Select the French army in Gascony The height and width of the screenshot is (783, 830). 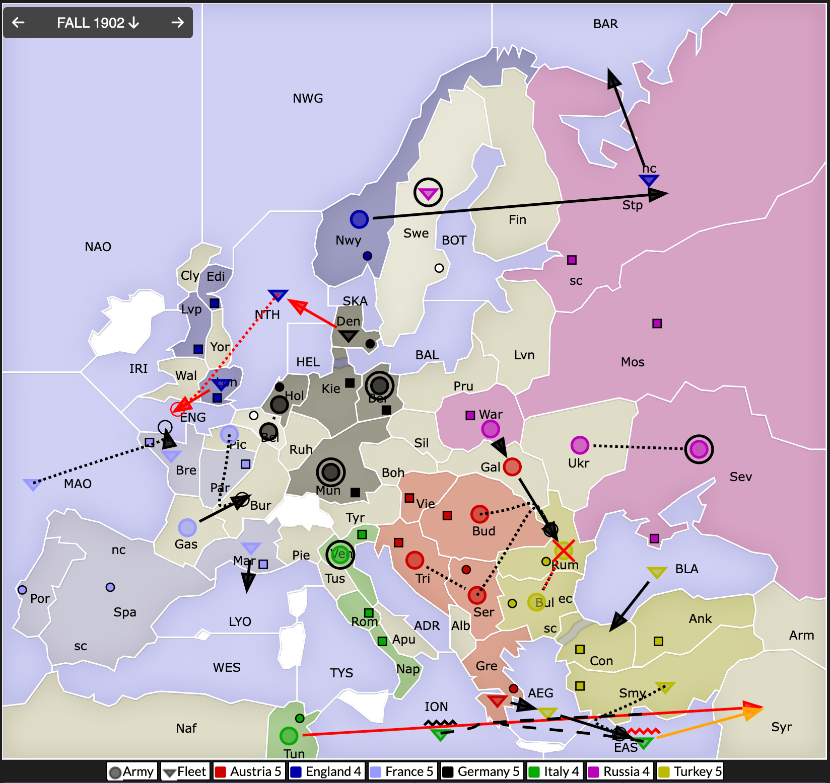(x=187, y=527)
